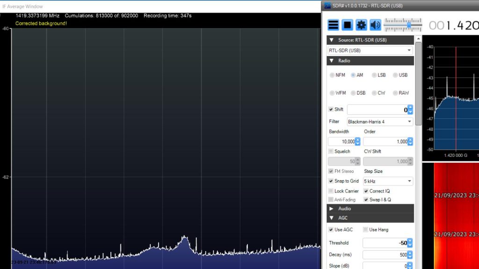
Task: Open the settings gear in SDR#
Action: [x=361, y=25]
